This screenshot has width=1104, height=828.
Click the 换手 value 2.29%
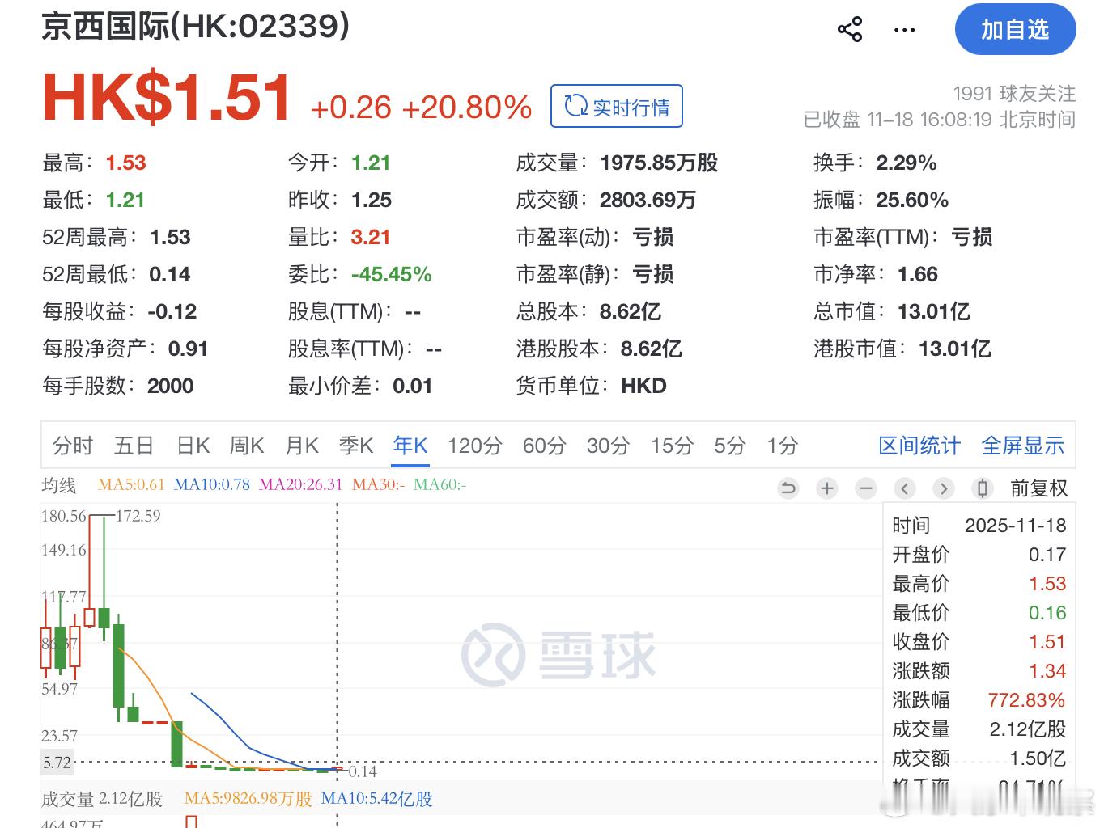pos(907,163)
